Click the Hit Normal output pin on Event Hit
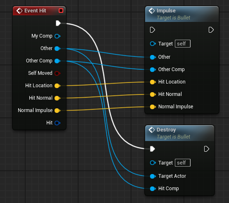This screenshot has width=229, height=203. [x=57, y=98]
